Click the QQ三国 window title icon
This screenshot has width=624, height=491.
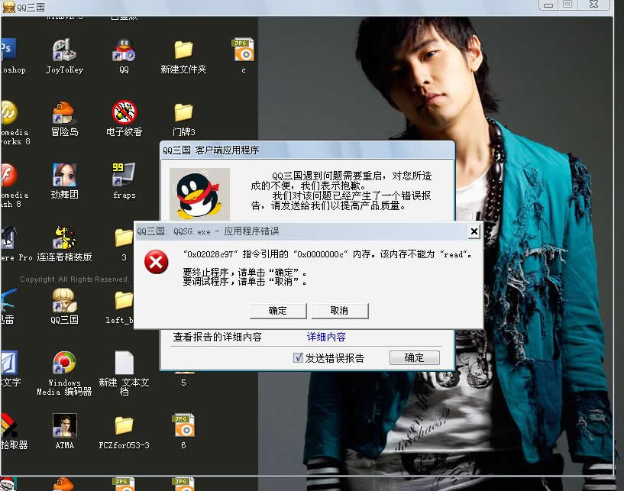tap(8, 7)
